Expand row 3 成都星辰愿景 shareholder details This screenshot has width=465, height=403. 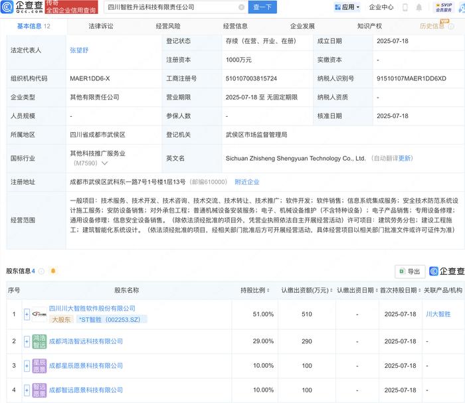[27, 366]
